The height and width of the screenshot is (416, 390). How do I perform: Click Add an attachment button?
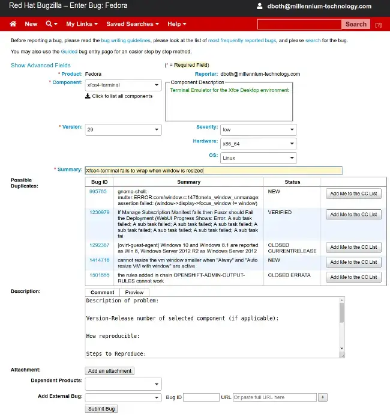[110, 371]
